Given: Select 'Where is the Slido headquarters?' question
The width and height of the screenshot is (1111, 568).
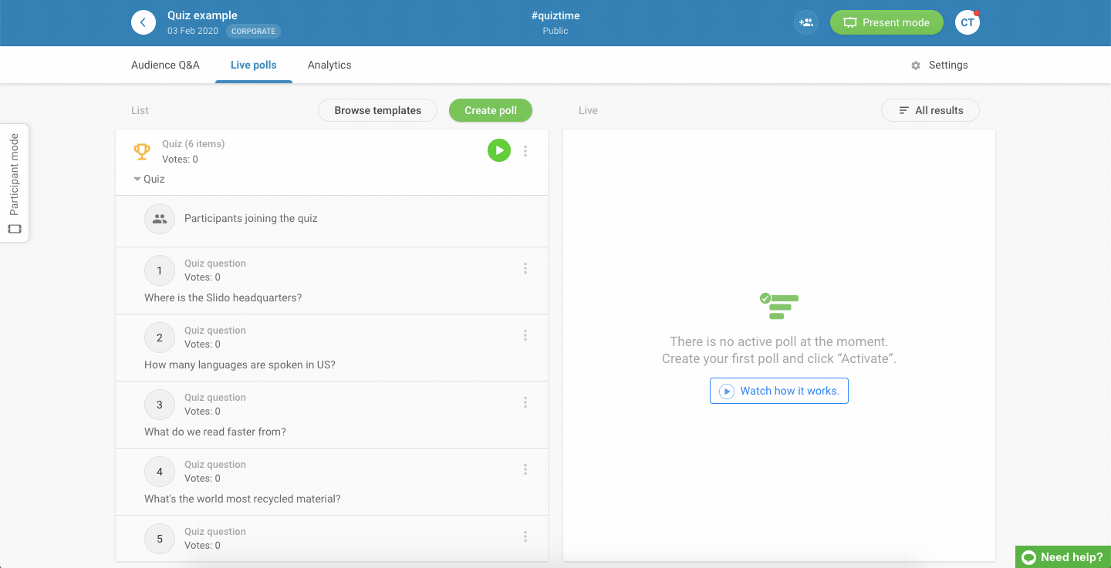Looking at the screenshot, I should coord(223,297).
